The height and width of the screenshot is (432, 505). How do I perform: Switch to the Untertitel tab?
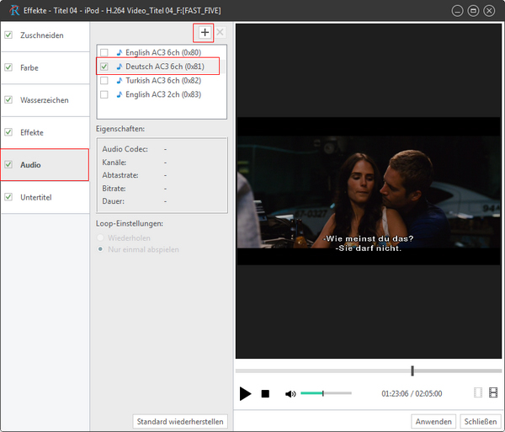45,197
